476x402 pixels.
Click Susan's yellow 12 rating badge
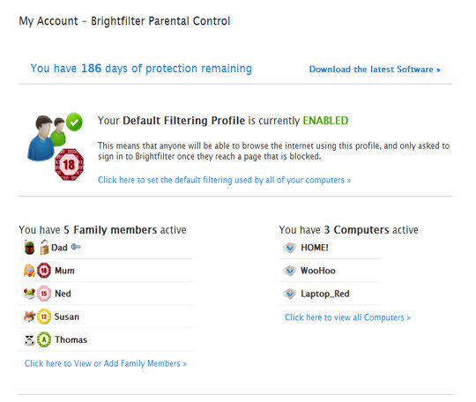(44, 316)
